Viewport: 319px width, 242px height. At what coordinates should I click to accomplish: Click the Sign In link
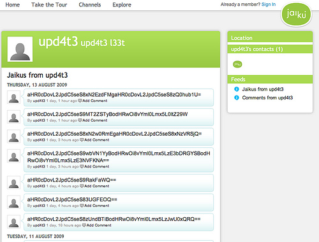269,4
